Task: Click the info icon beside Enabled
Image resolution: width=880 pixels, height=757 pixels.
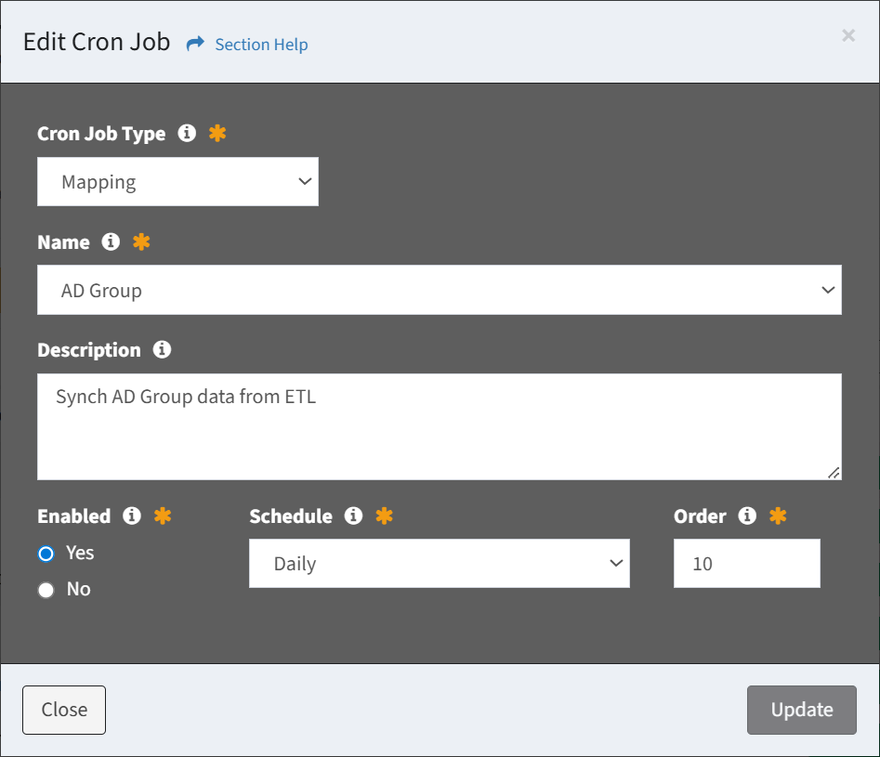Action: click(x=132, y=516)
